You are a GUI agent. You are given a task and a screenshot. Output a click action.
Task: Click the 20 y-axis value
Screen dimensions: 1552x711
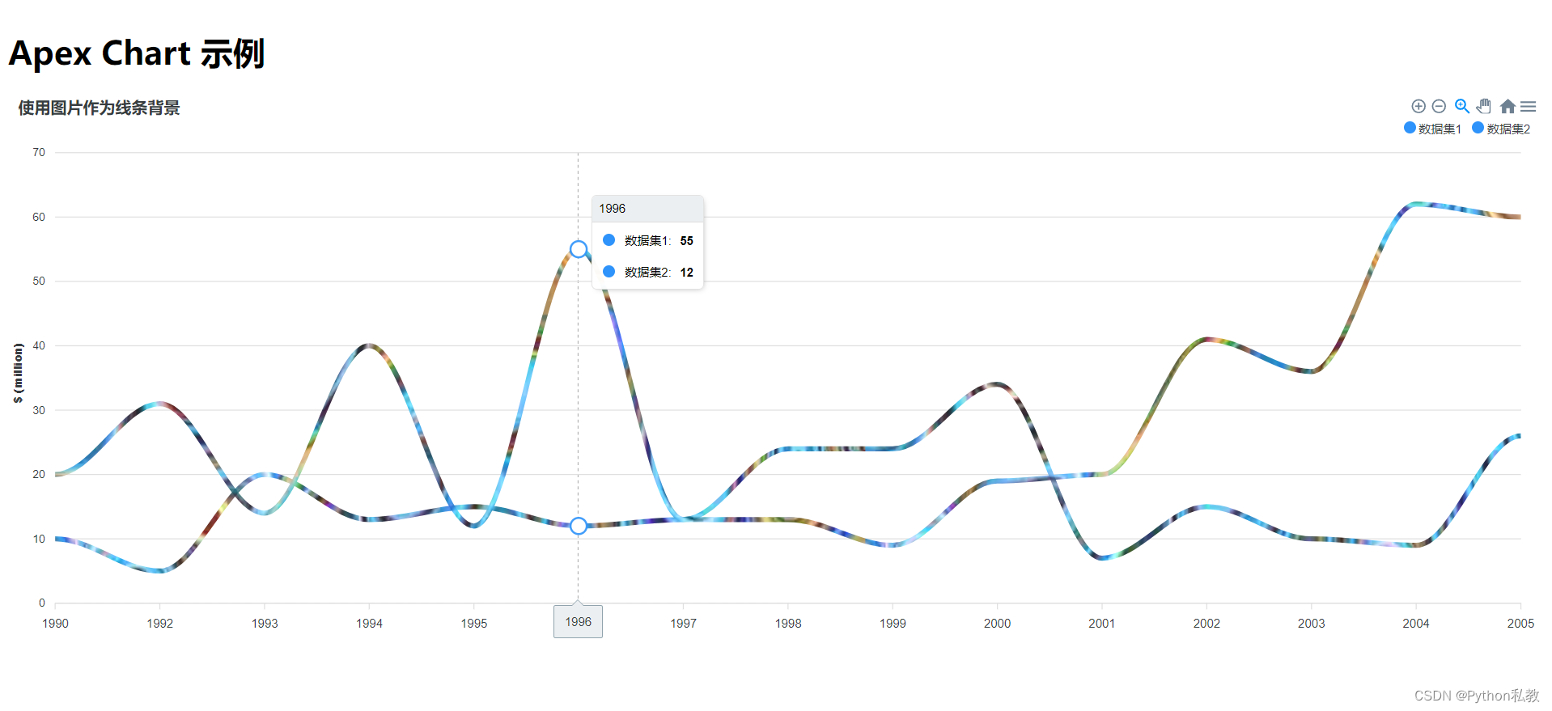(39, 474)
